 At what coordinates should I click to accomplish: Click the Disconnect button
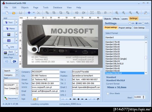[x=11, y=98]
